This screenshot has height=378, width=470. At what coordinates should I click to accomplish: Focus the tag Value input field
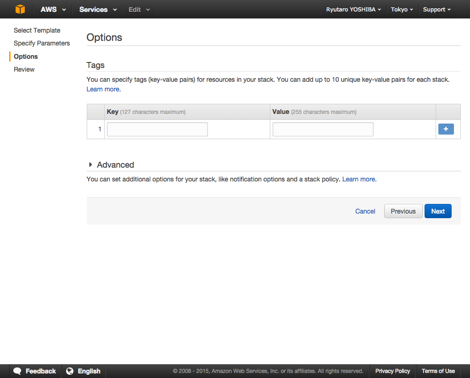(323, 130)
